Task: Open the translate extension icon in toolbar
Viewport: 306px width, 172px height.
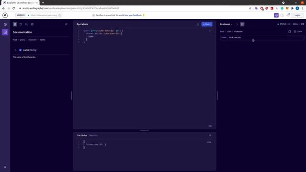Action: 256,9
